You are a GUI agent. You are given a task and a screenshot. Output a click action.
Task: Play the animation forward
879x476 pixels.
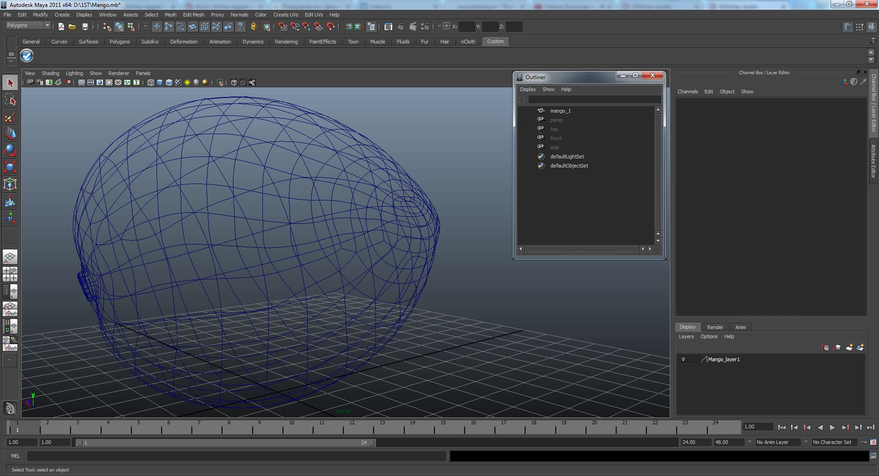pos(832,427)
